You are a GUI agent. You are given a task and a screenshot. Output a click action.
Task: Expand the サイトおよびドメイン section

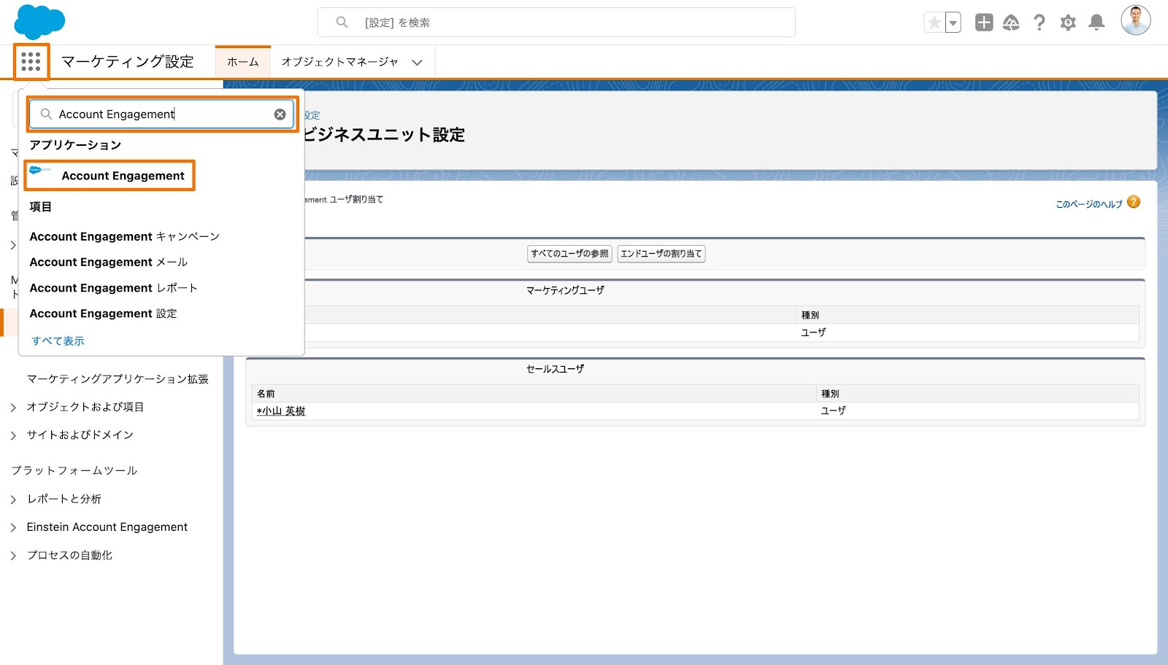[13, 435]
